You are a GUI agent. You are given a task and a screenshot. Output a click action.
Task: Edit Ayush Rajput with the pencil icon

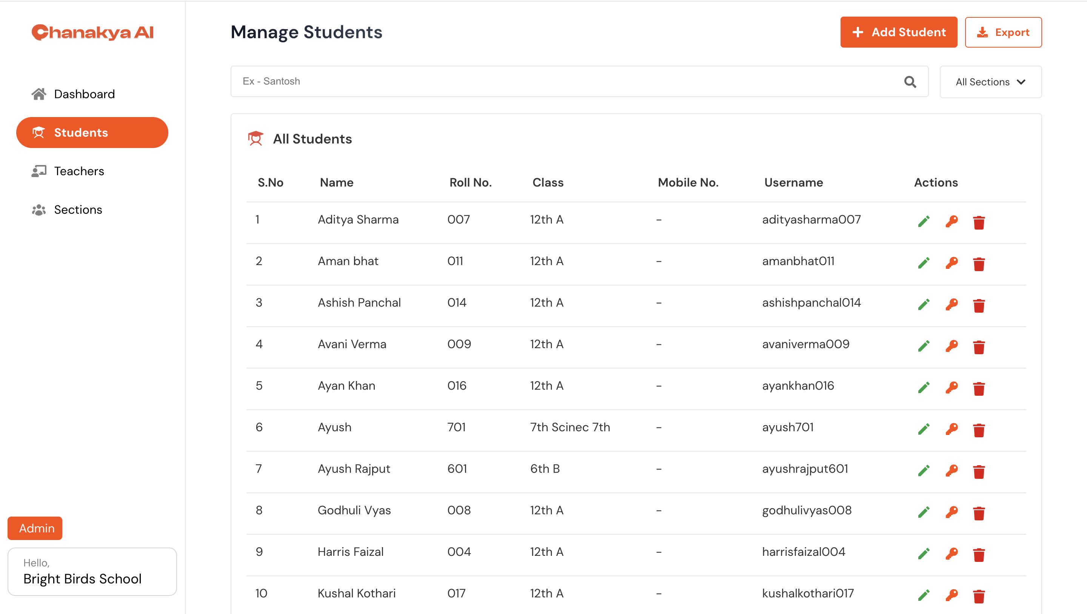(x=924, y=471)
